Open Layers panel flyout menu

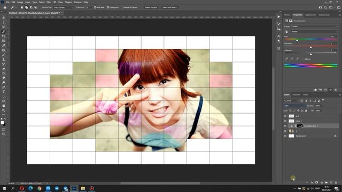[340, 95]
